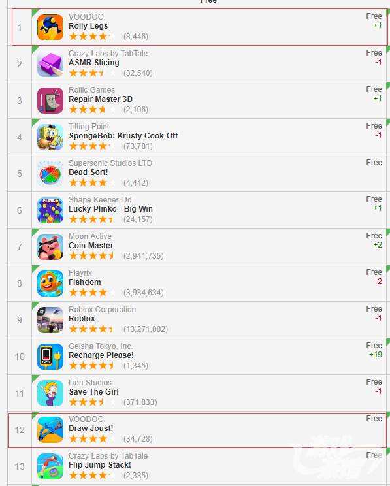Click the Roblox Corporation publisher link
Viewport: 390px width, 486px height.
pos(103,310)
